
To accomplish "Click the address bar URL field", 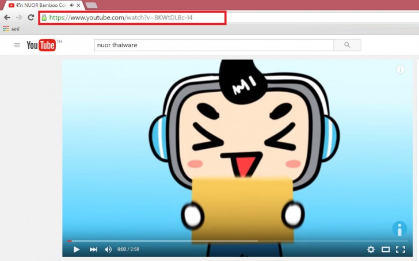I will click(x=132, y=18).
